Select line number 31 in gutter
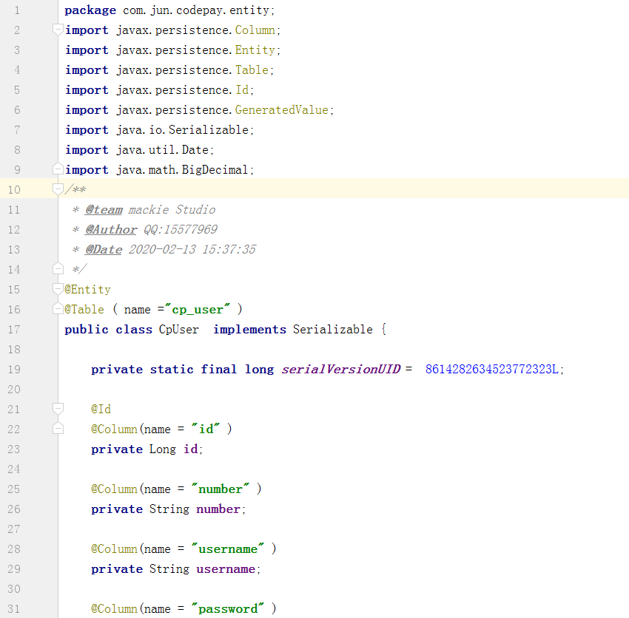629x618 pixels. coord(14,609)
